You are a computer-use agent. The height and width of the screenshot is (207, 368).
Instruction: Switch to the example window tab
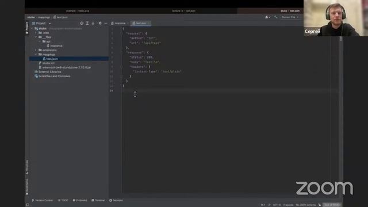click(78, 11)
